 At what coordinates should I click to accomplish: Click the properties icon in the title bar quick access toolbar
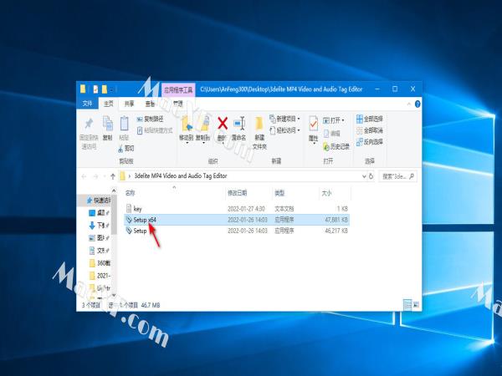95,89
